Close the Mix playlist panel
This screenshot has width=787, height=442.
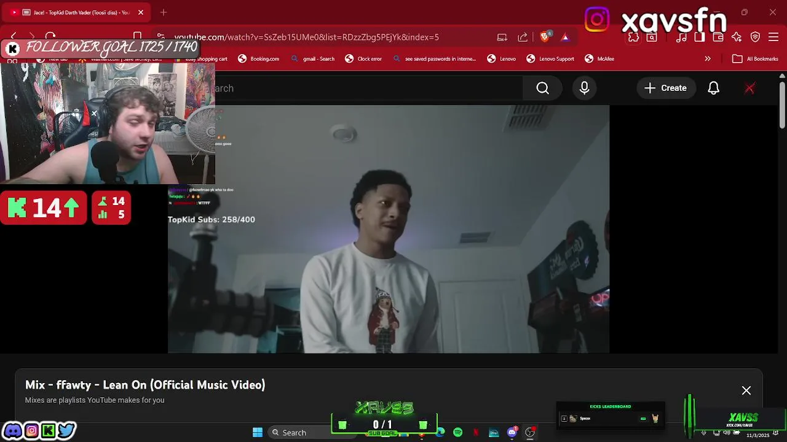(x=746, y=390)
